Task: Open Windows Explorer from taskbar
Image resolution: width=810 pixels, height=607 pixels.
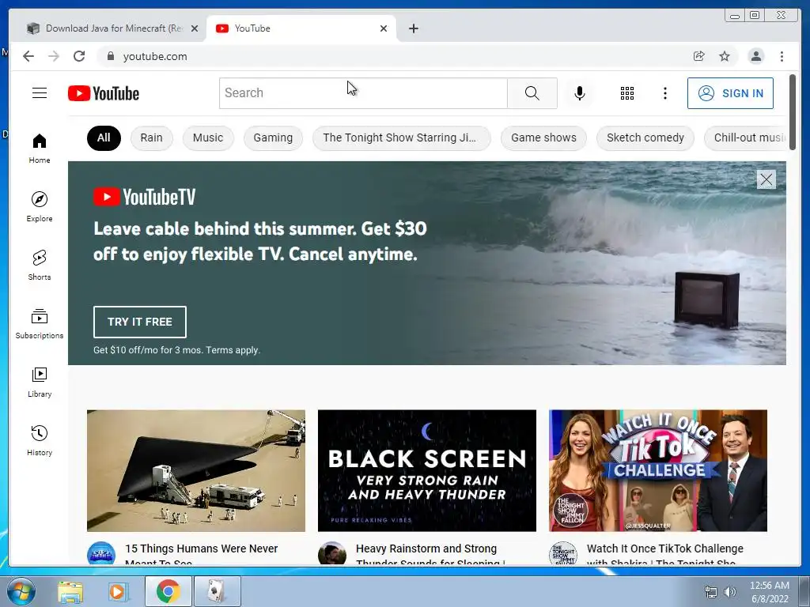Action: 70,591
